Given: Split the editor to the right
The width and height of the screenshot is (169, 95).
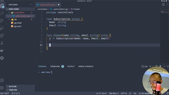Looking at the screenshot, I should coord(163,4).
